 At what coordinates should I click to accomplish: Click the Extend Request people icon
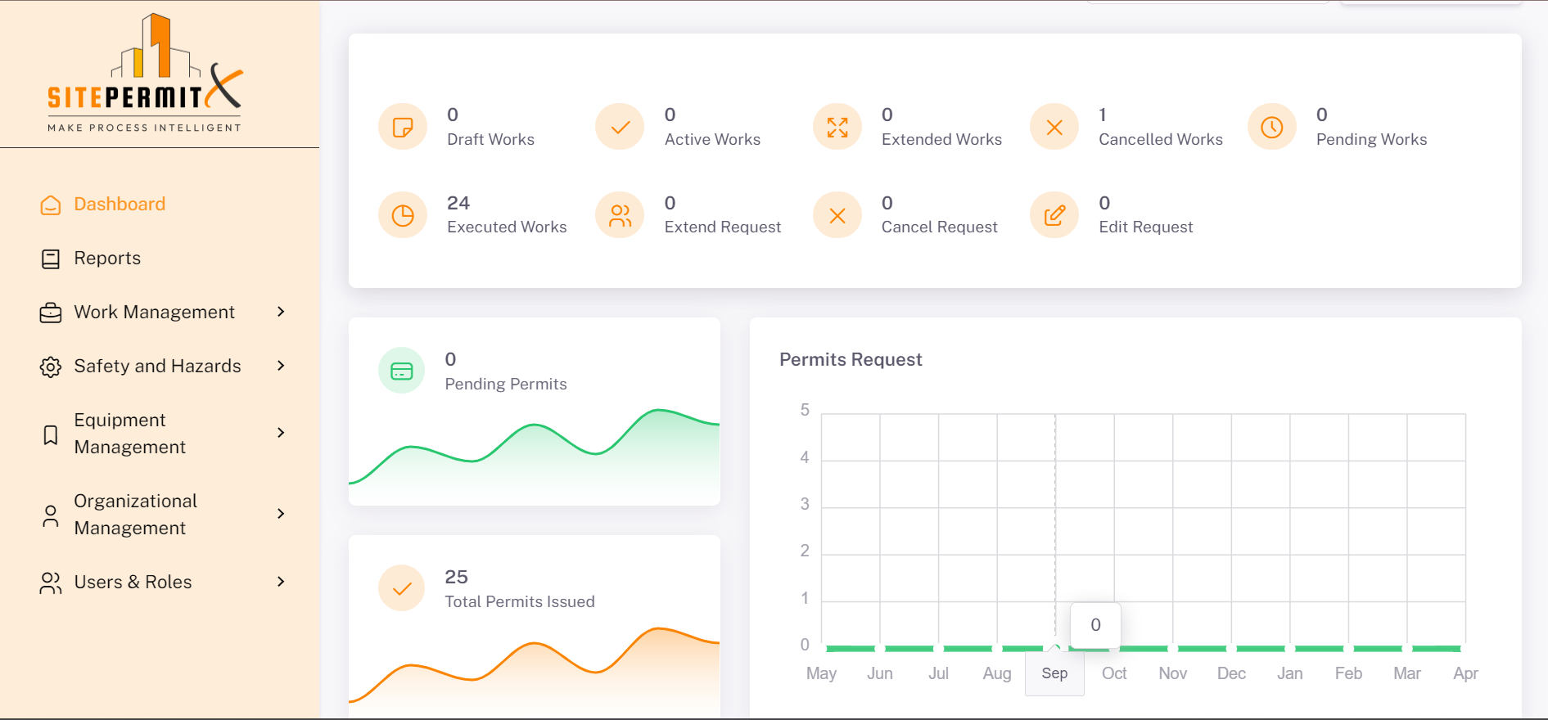[x=621, y=215]
